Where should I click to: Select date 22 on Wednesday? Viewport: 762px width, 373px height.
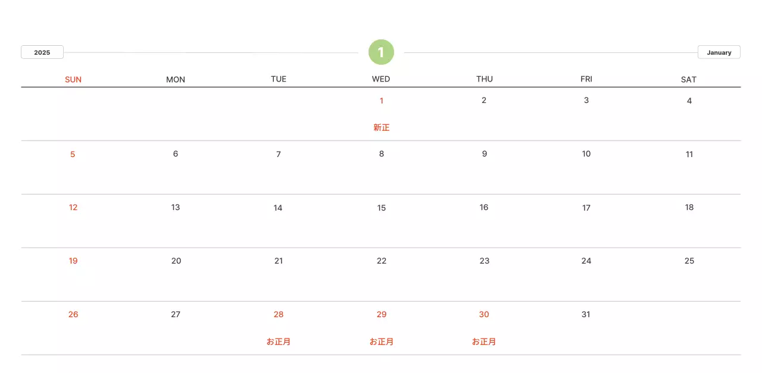382,261
